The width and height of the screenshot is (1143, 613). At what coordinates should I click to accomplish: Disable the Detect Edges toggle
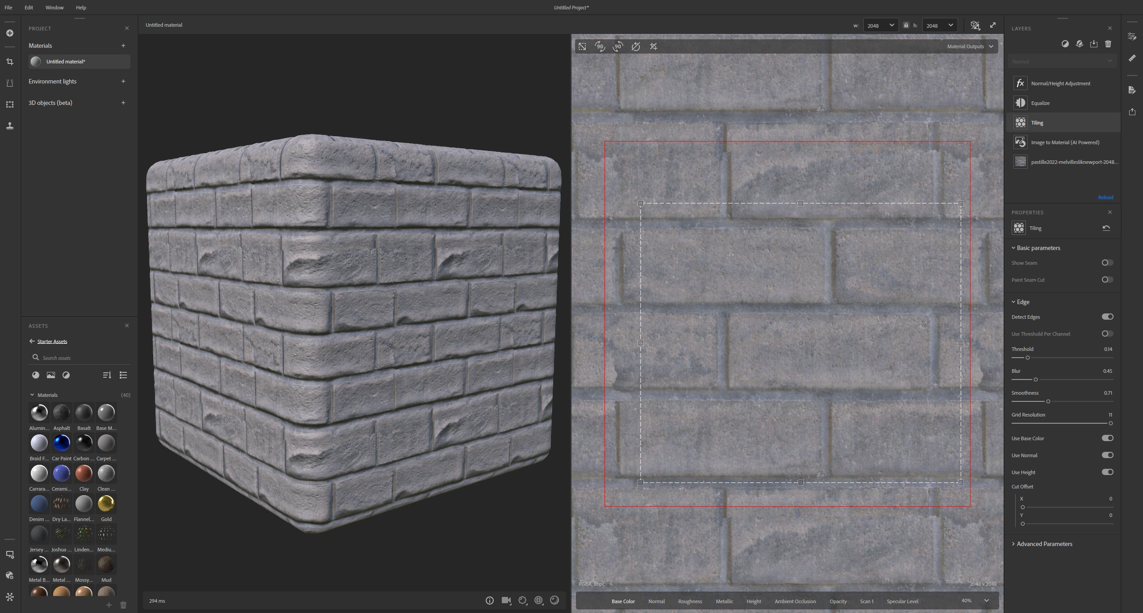1107,317
